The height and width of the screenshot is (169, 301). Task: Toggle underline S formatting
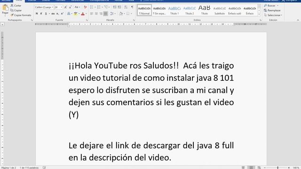[46, 14]
